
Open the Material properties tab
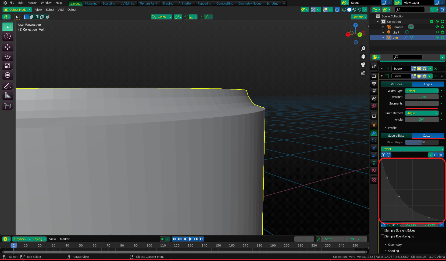click(374, 170)
